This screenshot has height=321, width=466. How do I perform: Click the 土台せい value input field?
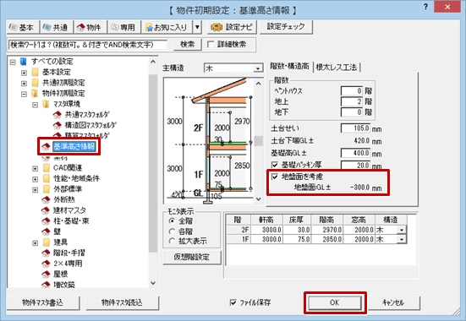(x=355, y=128)
